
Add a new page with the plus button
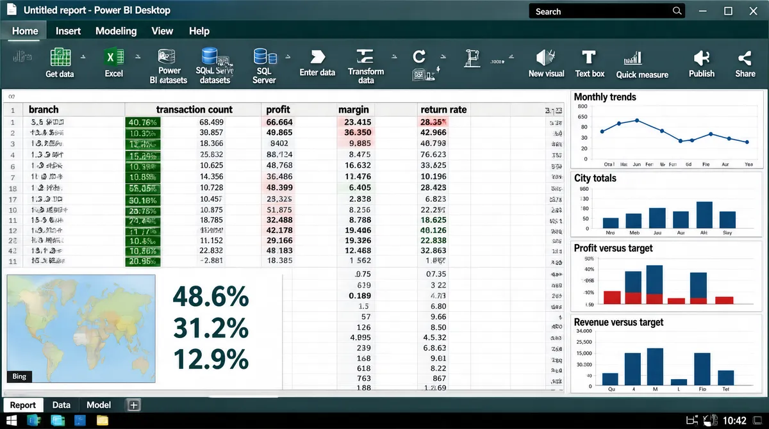coord(133,405)
